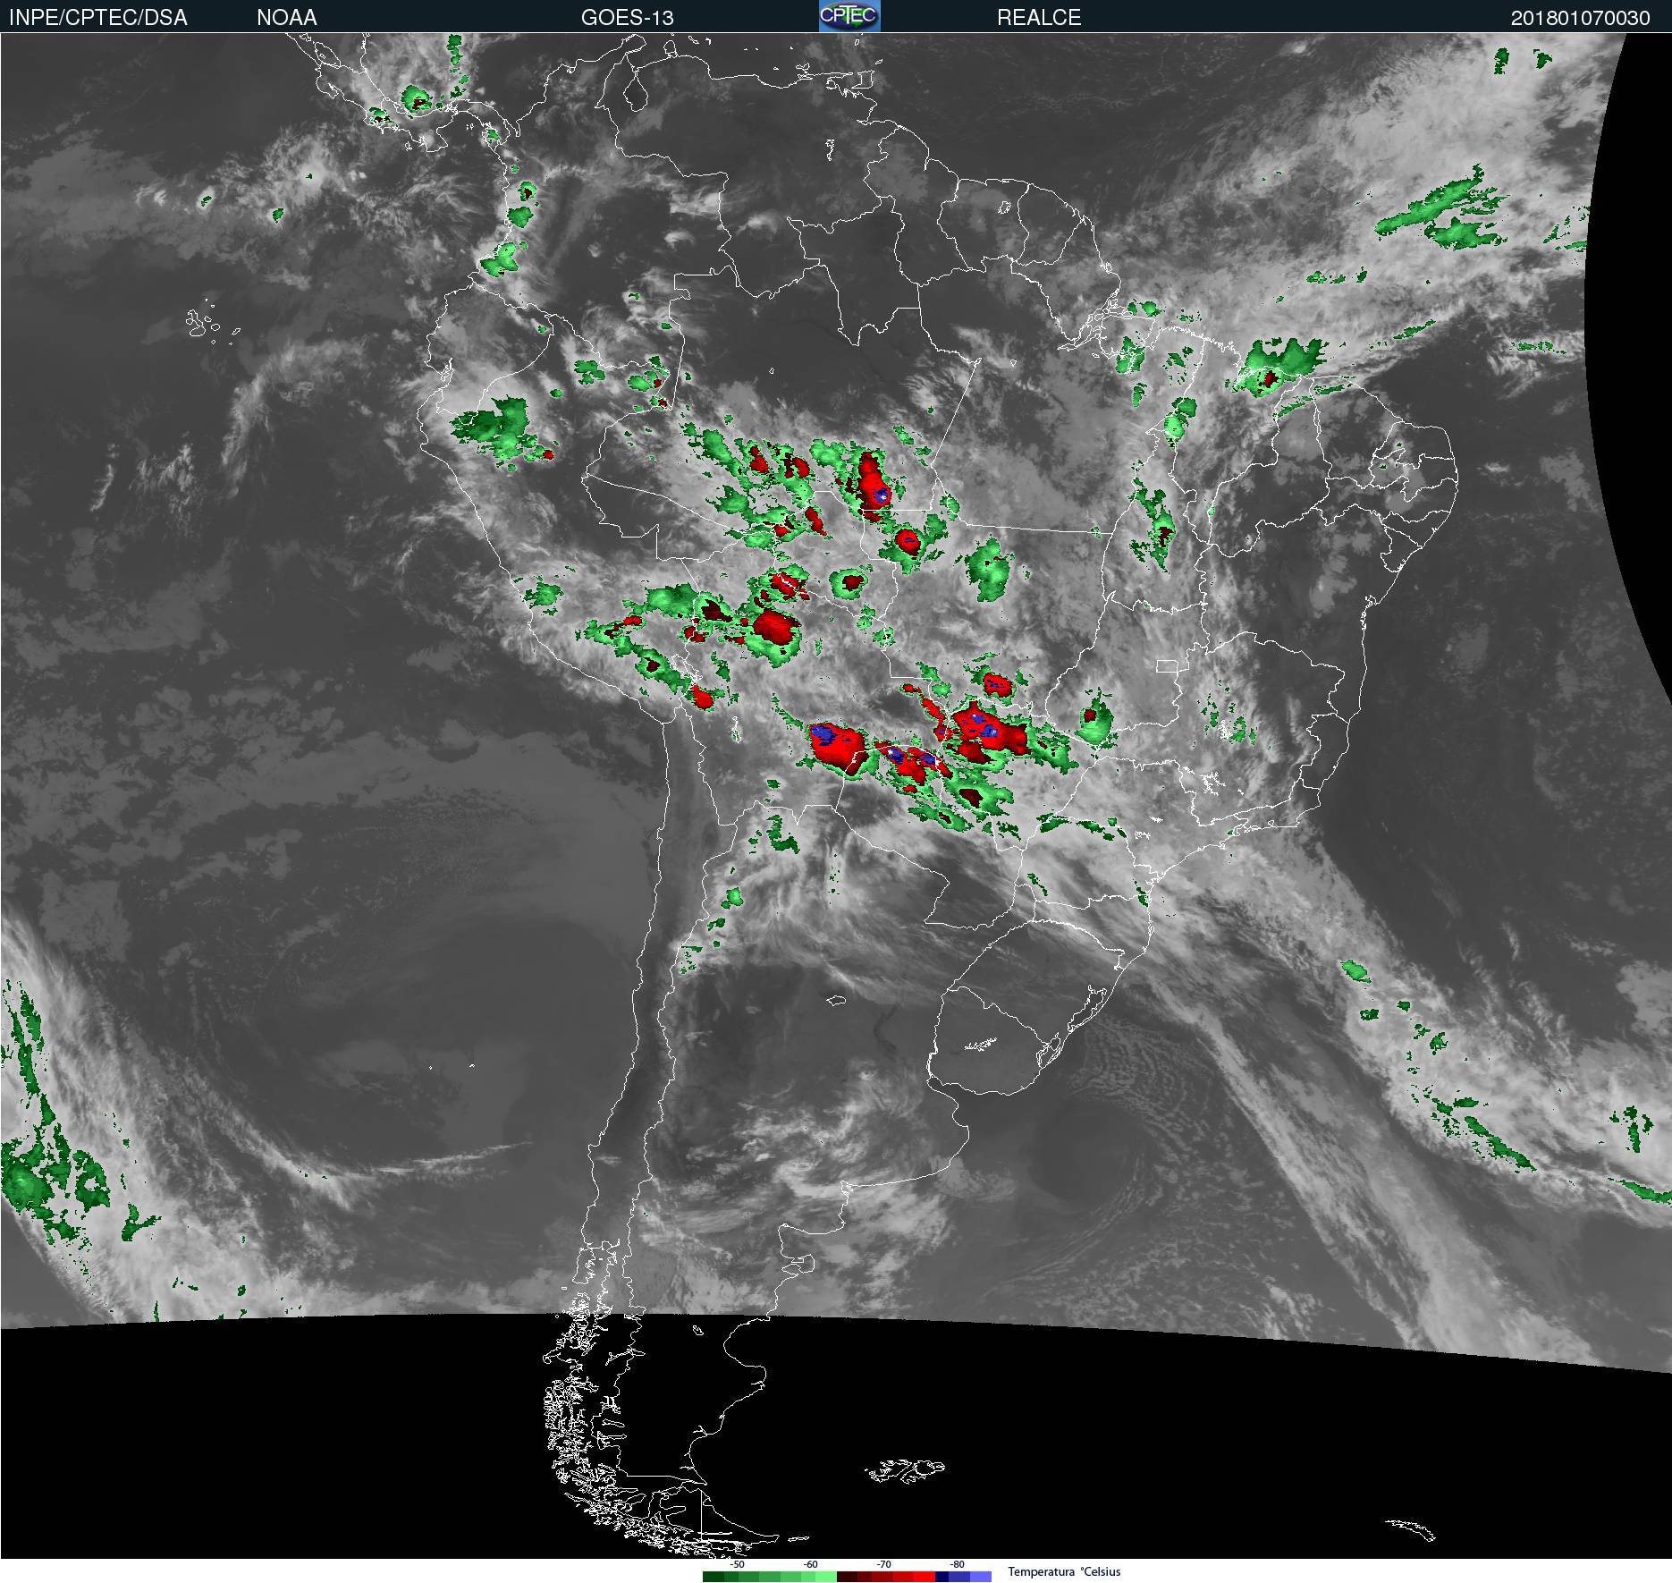
Task: Click the -60 legend tick label
Action: click(x=810, y=1564)
